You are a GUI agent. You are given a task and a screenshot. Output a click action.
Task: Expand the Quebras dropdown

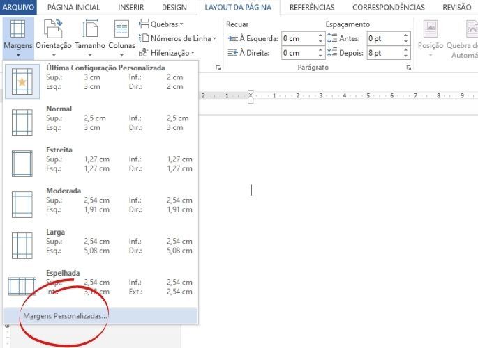[x=163, y=24]
